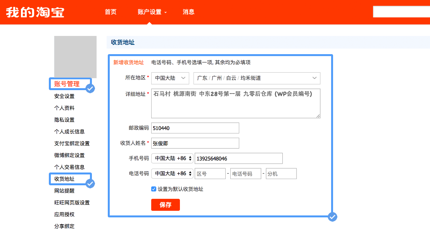Go to 首页 in top navigation
The image size is (430, 234).
[x=111, y=12]
